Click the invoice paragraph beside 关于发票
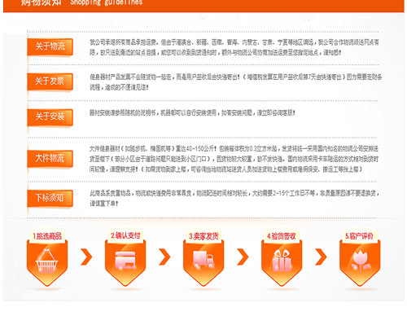This screenshot has width=407, height=316. tap(235, 82)
